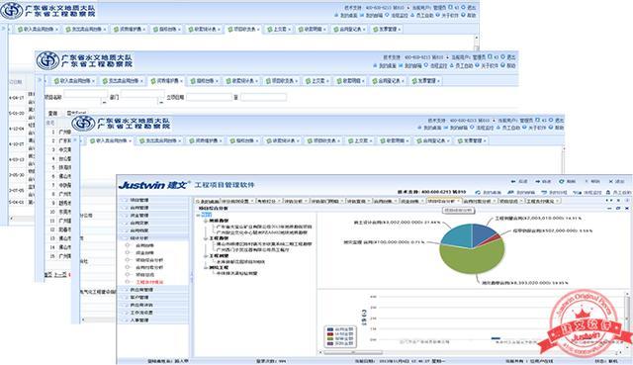Click the round GS emblem in the topmost window
Viewport: 633px width, 365px height.
click(x=12, y=10)
